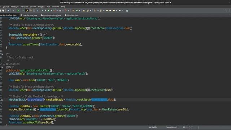Toggle Show Whitespace Characters icon
This screenshot has height=130, width=231.
coord(38,10)
